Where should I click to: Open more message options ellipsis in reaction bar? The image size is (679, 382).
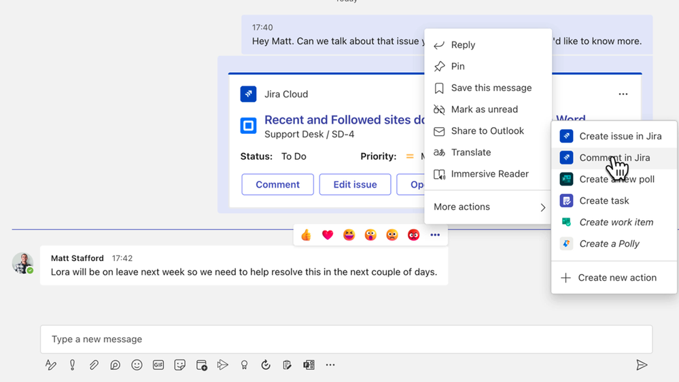pos(435,235)
